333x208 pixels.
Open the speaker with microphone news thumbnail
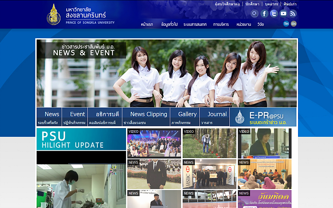point(154,199)
